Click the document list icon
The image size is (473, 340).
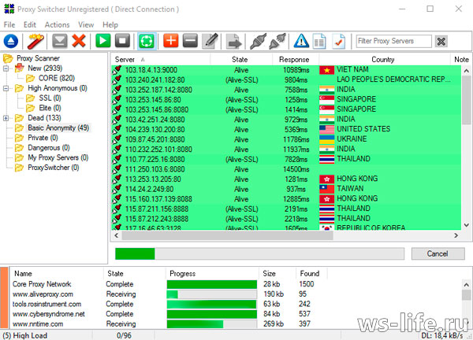(319, 42)
